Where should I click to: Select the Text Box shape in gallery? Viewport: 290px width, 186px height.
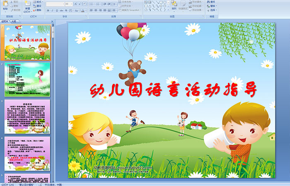(146, 2)
